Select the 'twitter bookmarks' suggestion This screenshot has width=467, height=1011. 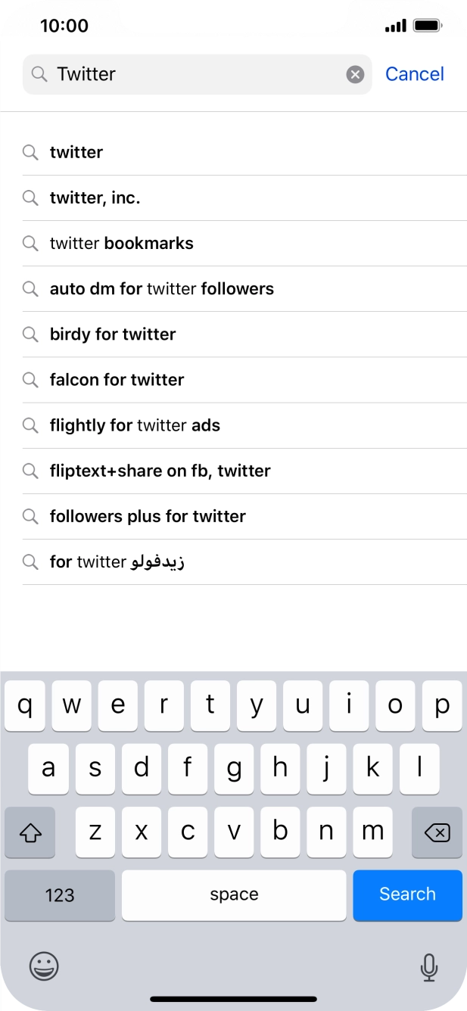[121, 243]
